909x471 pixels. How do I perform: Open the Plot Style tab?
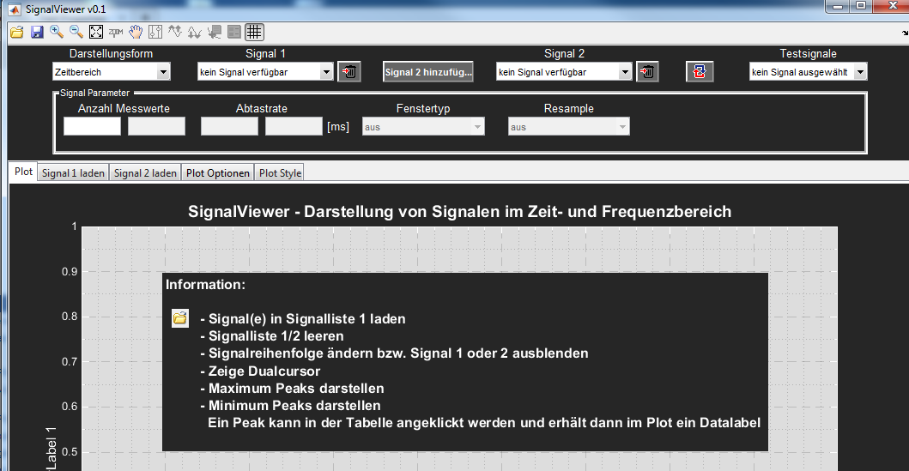(280, 173)
